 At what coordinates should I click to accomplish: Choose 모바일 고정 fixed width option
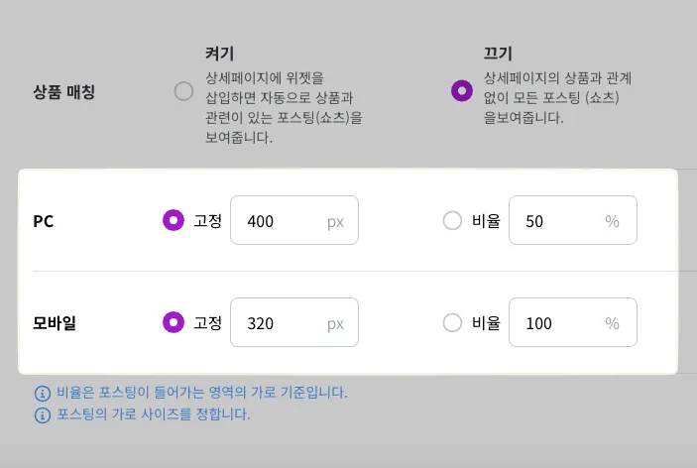174,322
